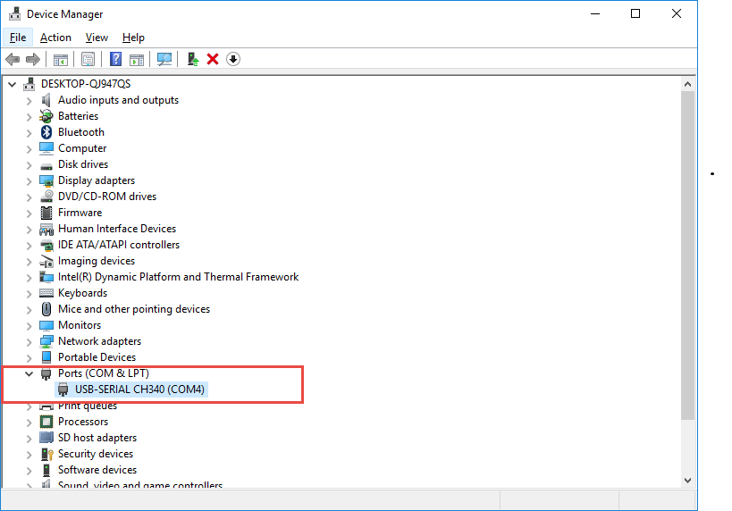Select the Security devices label
Viewport: 732px width, 511px height.
(x=96, y=454)
